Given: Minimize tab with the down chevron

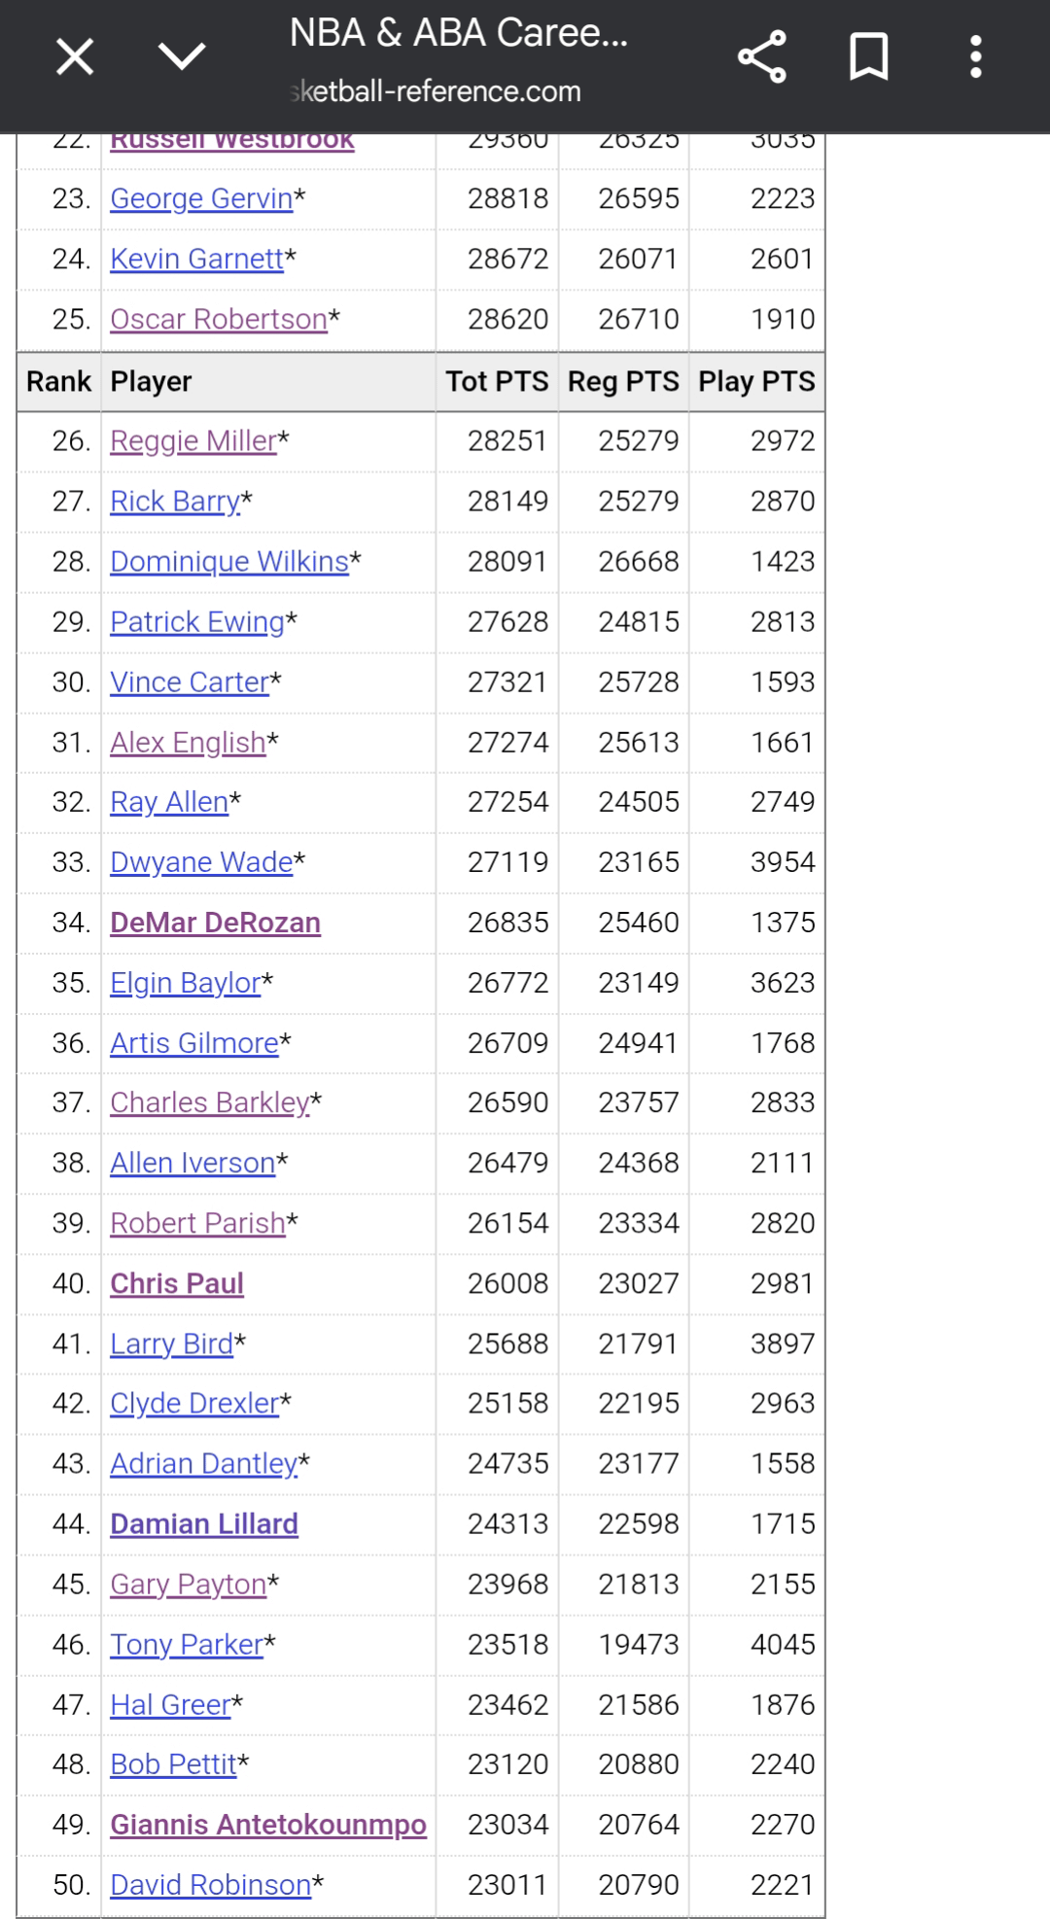Looking at the screenshot, I should [x=182, y=56].
